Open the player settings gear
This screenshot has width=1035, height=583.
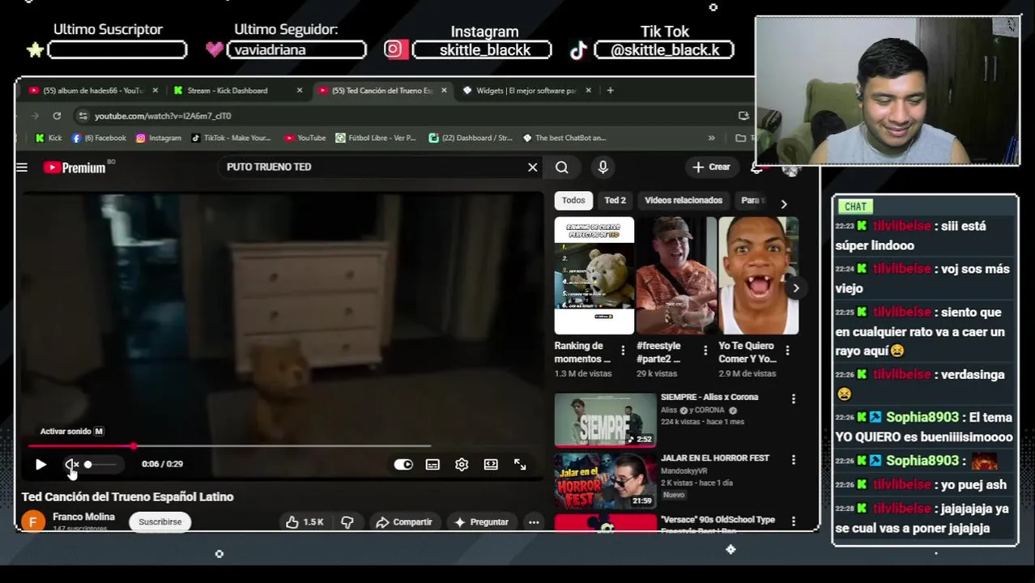[462, 464]
